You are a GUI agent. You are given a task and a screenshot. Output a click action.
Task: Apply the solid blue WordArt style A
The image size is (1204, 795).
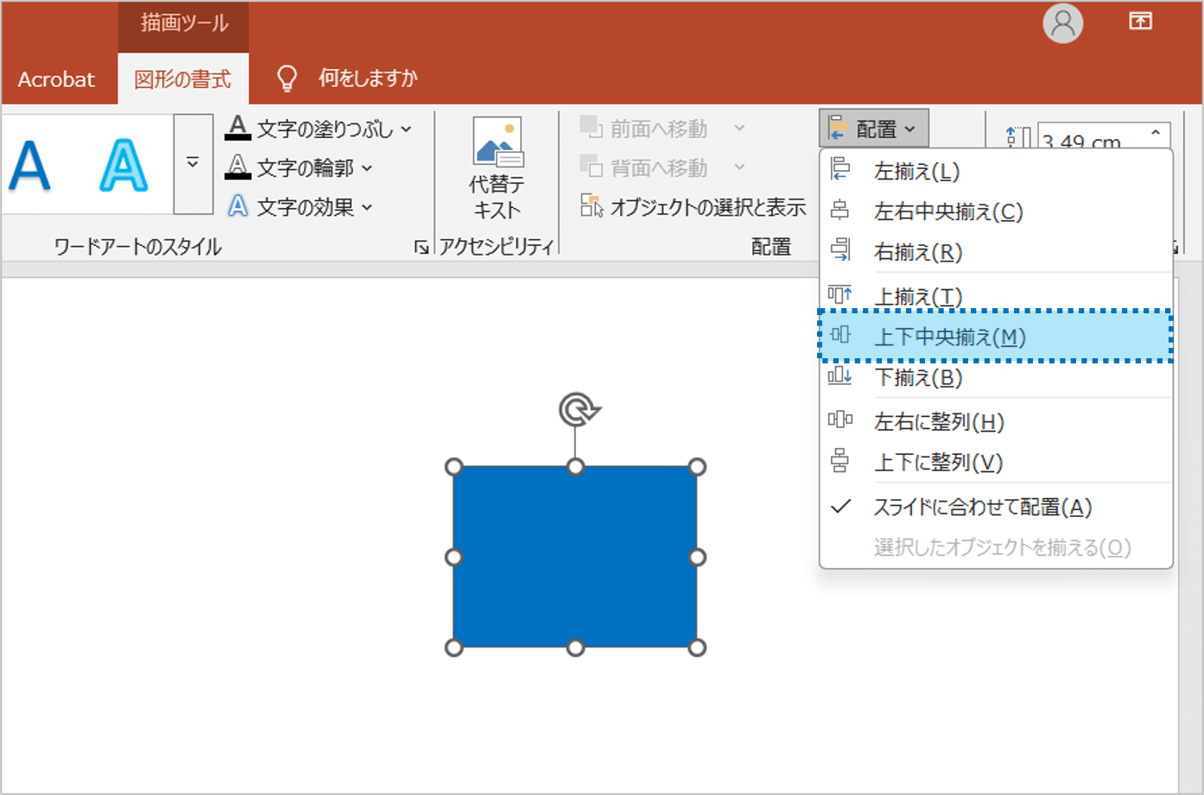point(29,165)
